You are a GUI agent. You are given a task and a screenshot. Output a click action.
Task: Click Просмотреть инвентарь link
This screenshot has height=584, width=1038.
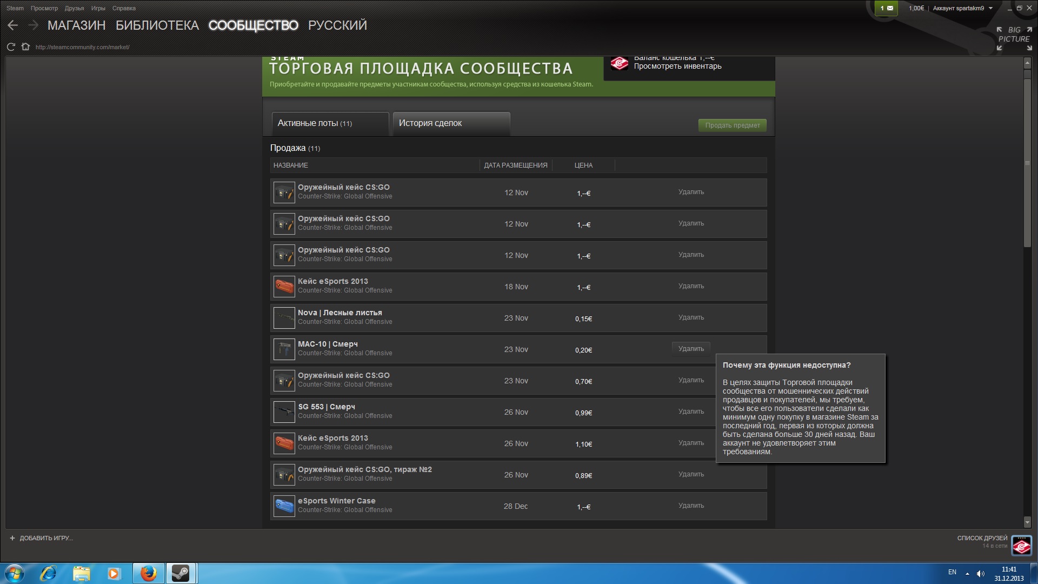pos(677,66)
